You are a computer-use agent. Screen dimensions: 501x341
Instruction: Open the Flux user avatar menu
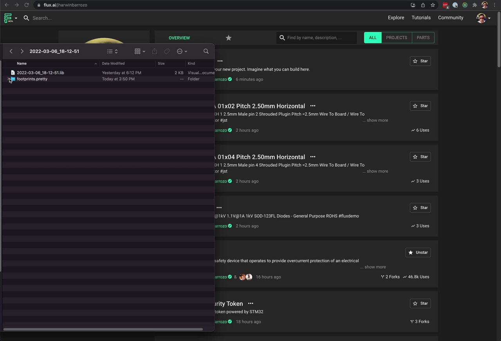point(483,18)
